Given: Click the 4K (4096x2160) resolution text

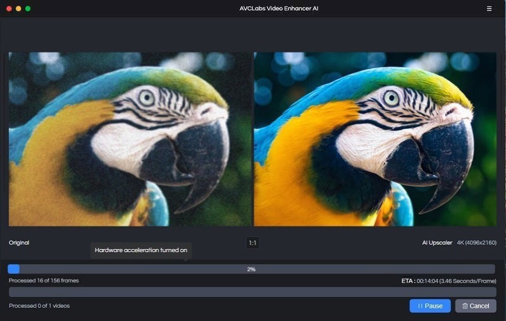Looking at the screenshot, I should pyautogui.click(x=477, y=243).
